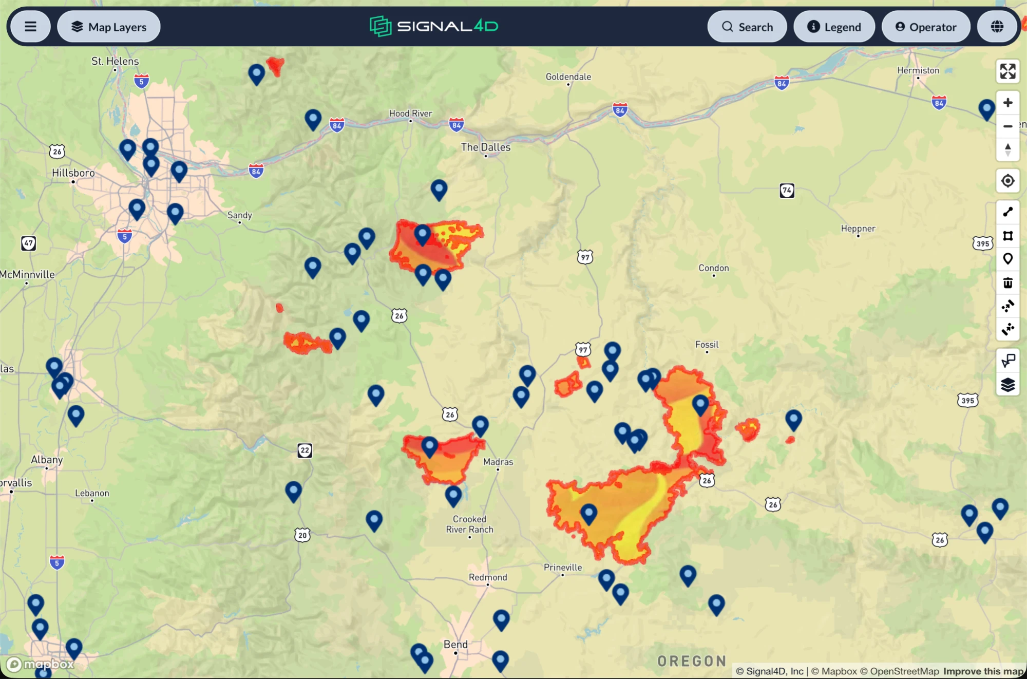Viewport: 1027px width, 679px height.
Task: Select the marker point tool
Action: point(1007,259)
